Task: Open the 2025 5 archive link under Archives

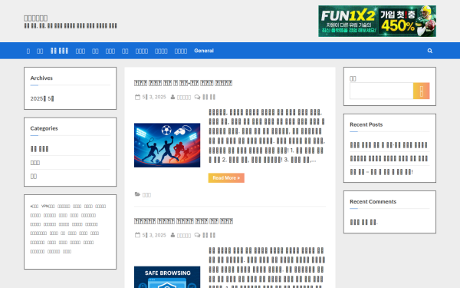Action: [x=42, y=99]
